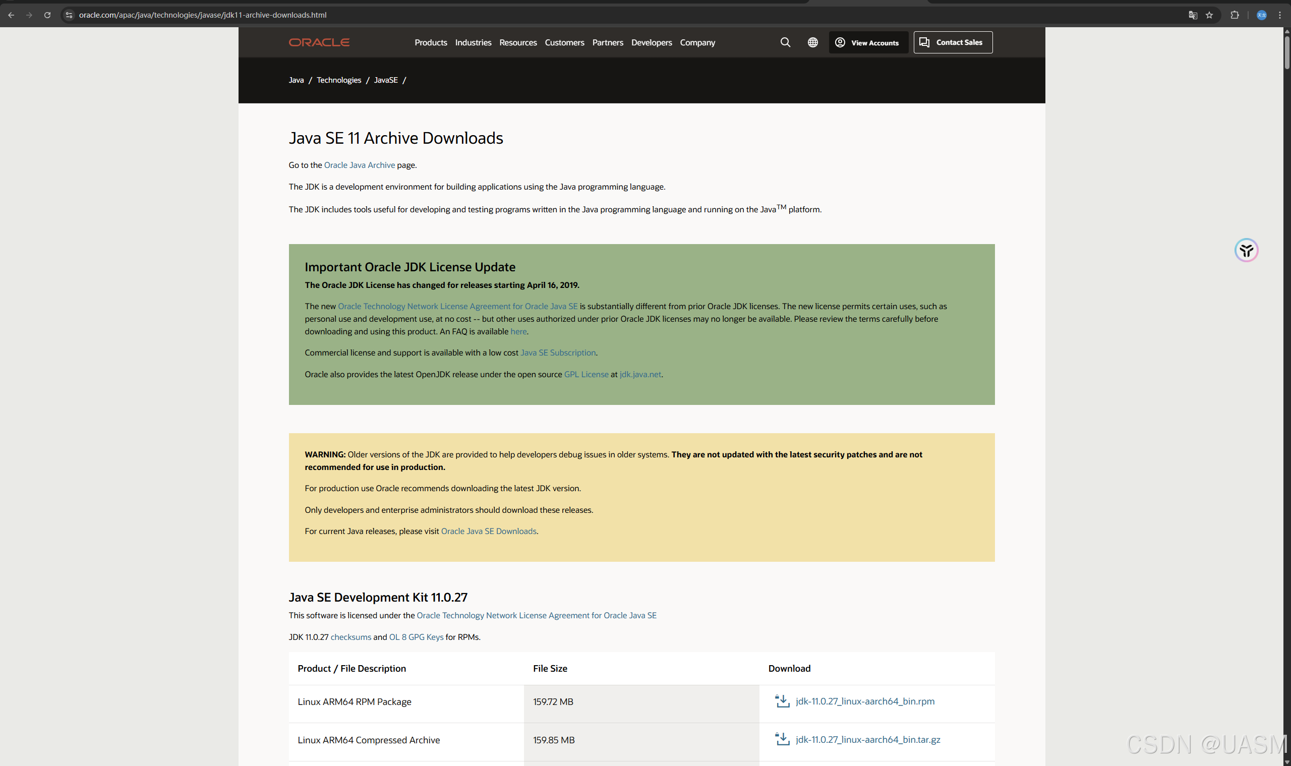Open the Customers menu
The image size is (1291, 766).
[x=564, y=42]
